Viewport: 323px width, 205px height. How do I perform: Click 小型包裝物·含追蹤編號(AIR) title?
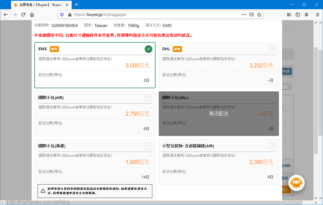click(x=188, y=146)
